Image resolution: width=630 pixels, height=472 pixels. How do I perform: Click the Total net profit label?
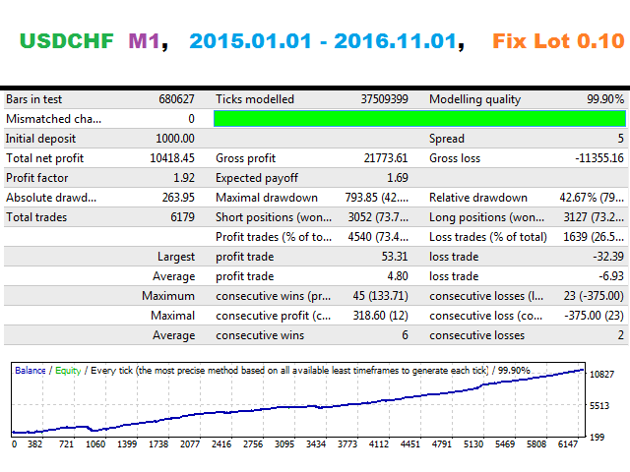tap(44, 158)
